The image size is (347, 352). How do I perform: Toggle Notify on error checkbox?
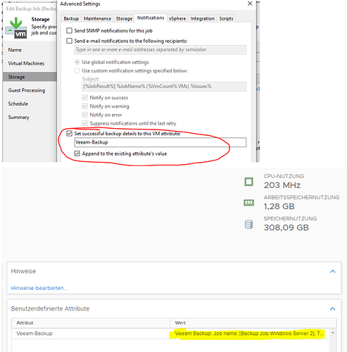[84, 115]
